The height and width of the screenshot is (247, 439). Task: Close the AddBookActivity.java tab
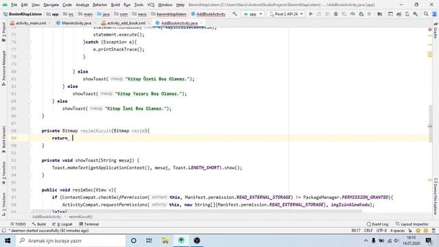201,23
